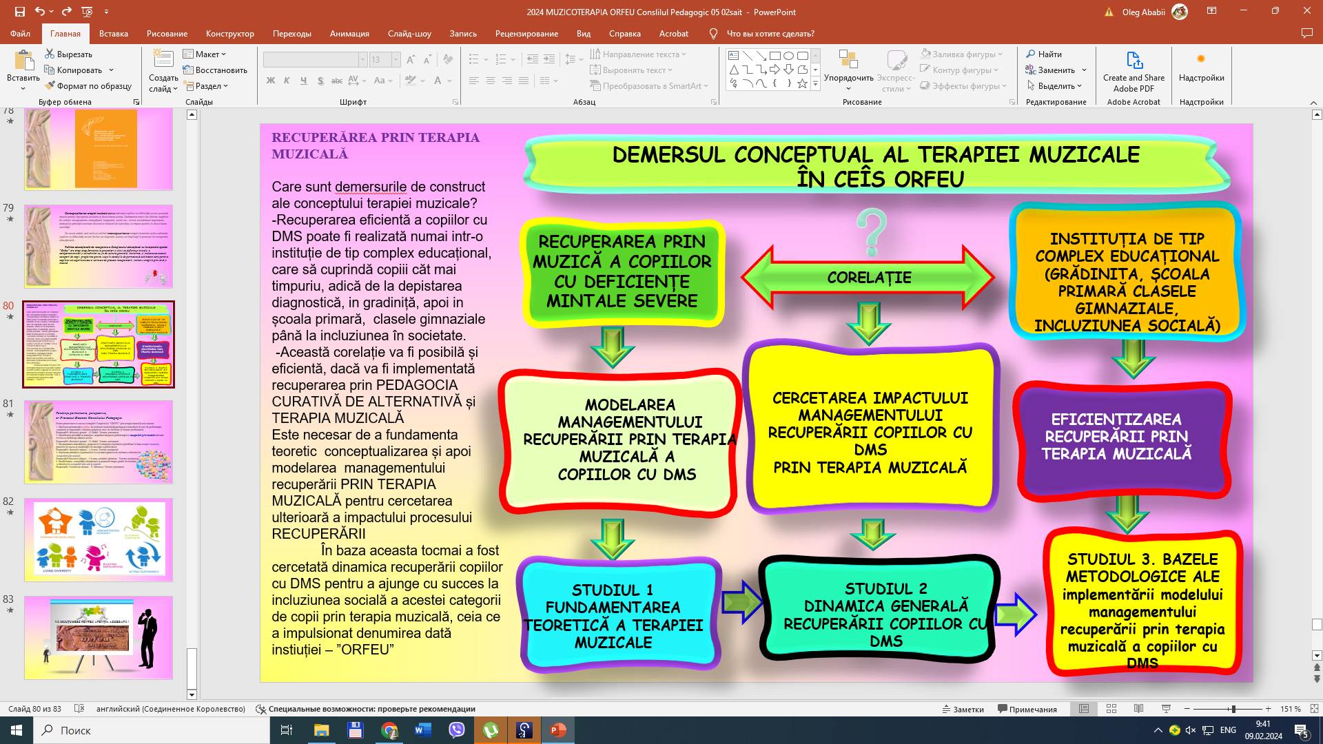The image size is (1323, 744).
Task: Customize quick access toolbar dropdown
Action: (106, 12)
